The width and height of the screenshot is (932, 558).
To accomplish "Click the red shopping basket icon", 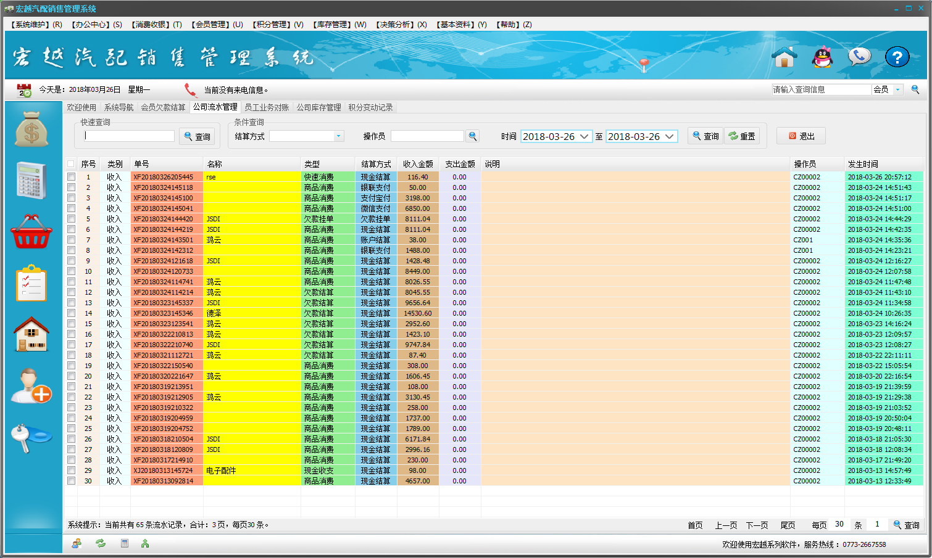I will tap(31, 232).
